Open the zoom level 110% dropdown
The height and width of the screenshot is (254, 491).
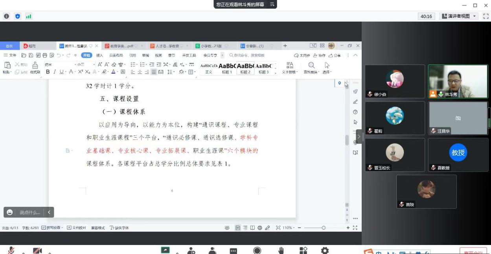click(287, 228)
